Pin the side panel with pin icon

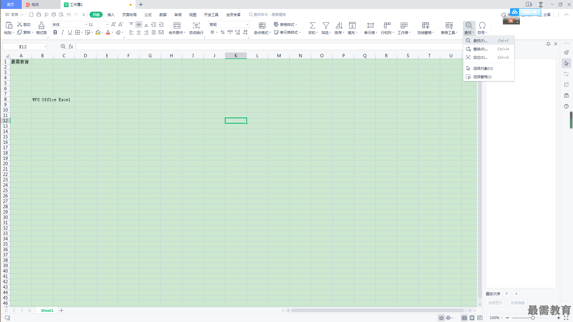548,44
